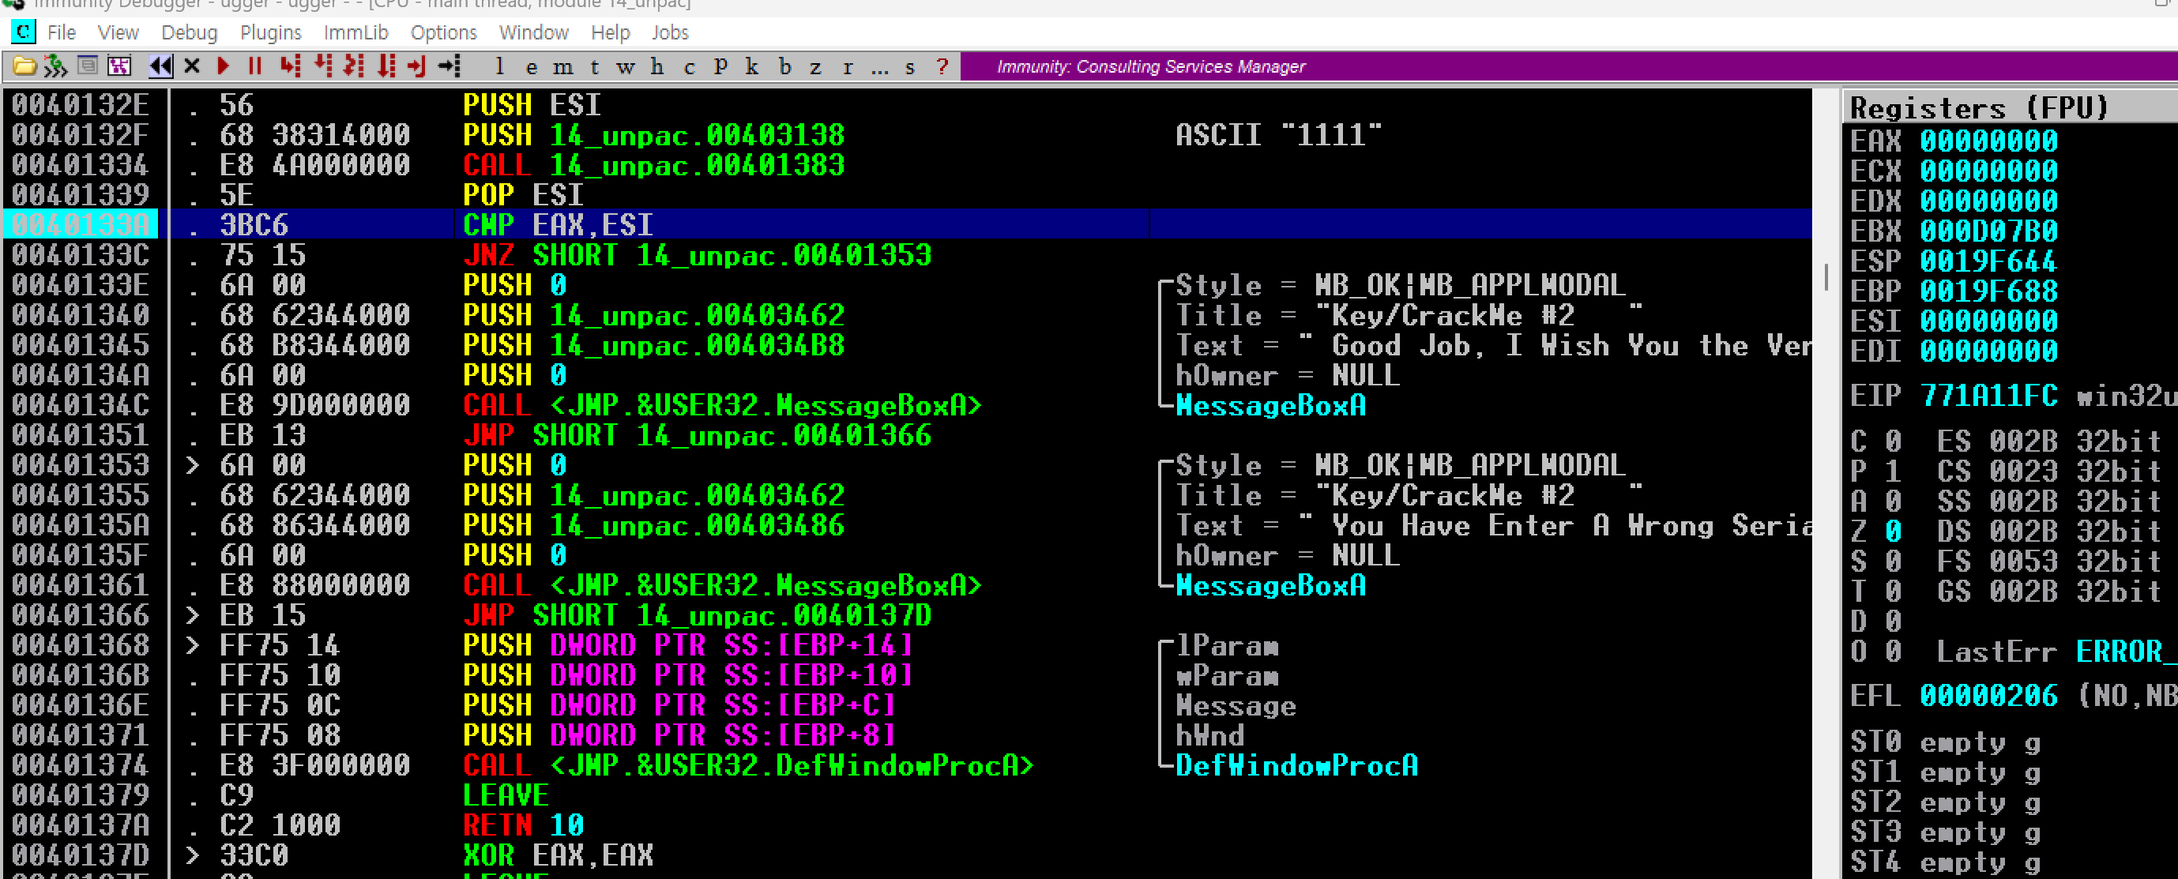Show breakpoints window with 'b' button
This screenshot has height=879, width=2178.
[784, 67]
